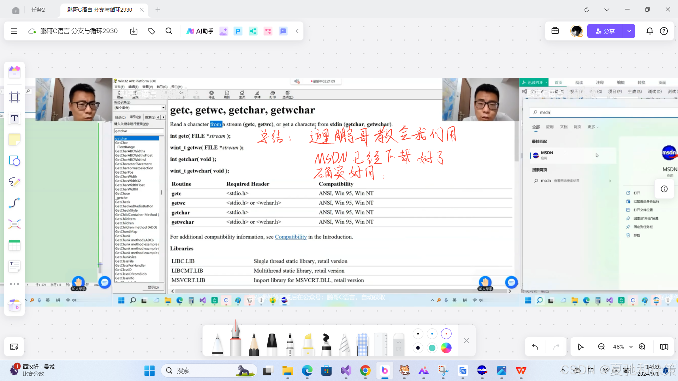
Task: Click the 分享 share button
Action: [x=605, y=31]
